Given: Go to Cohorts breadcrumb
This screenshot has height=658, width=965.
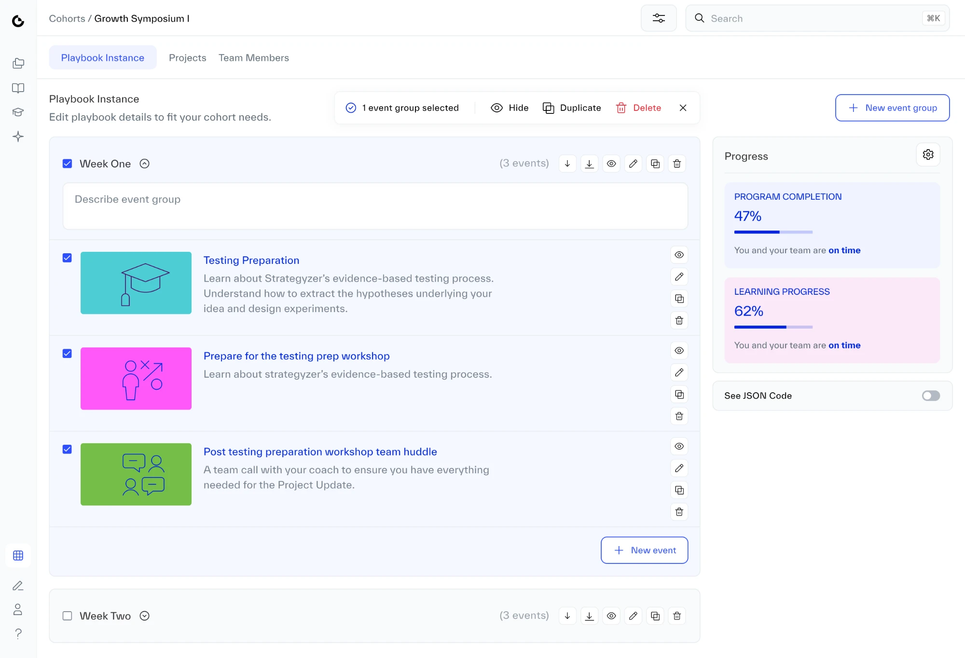Looking at the screenshot, I should click(x=67, y=18).
